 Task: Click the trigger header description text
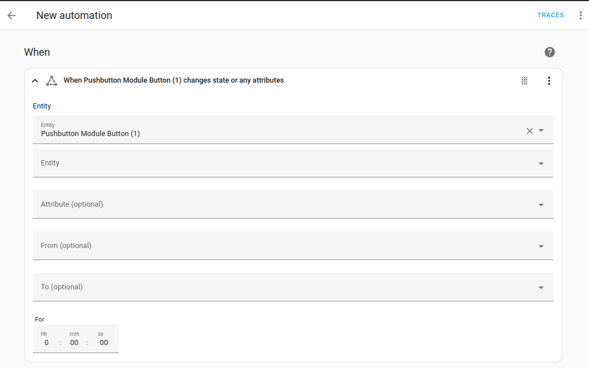pyautogui.click(x=173, y=80)
